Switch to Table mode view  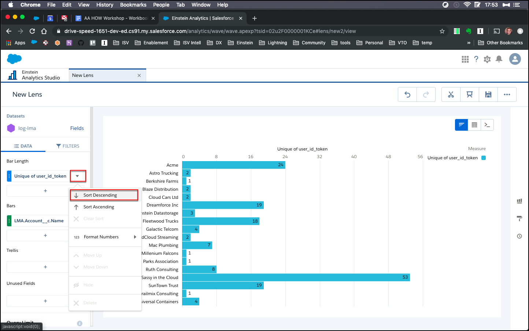pos(474,125)
